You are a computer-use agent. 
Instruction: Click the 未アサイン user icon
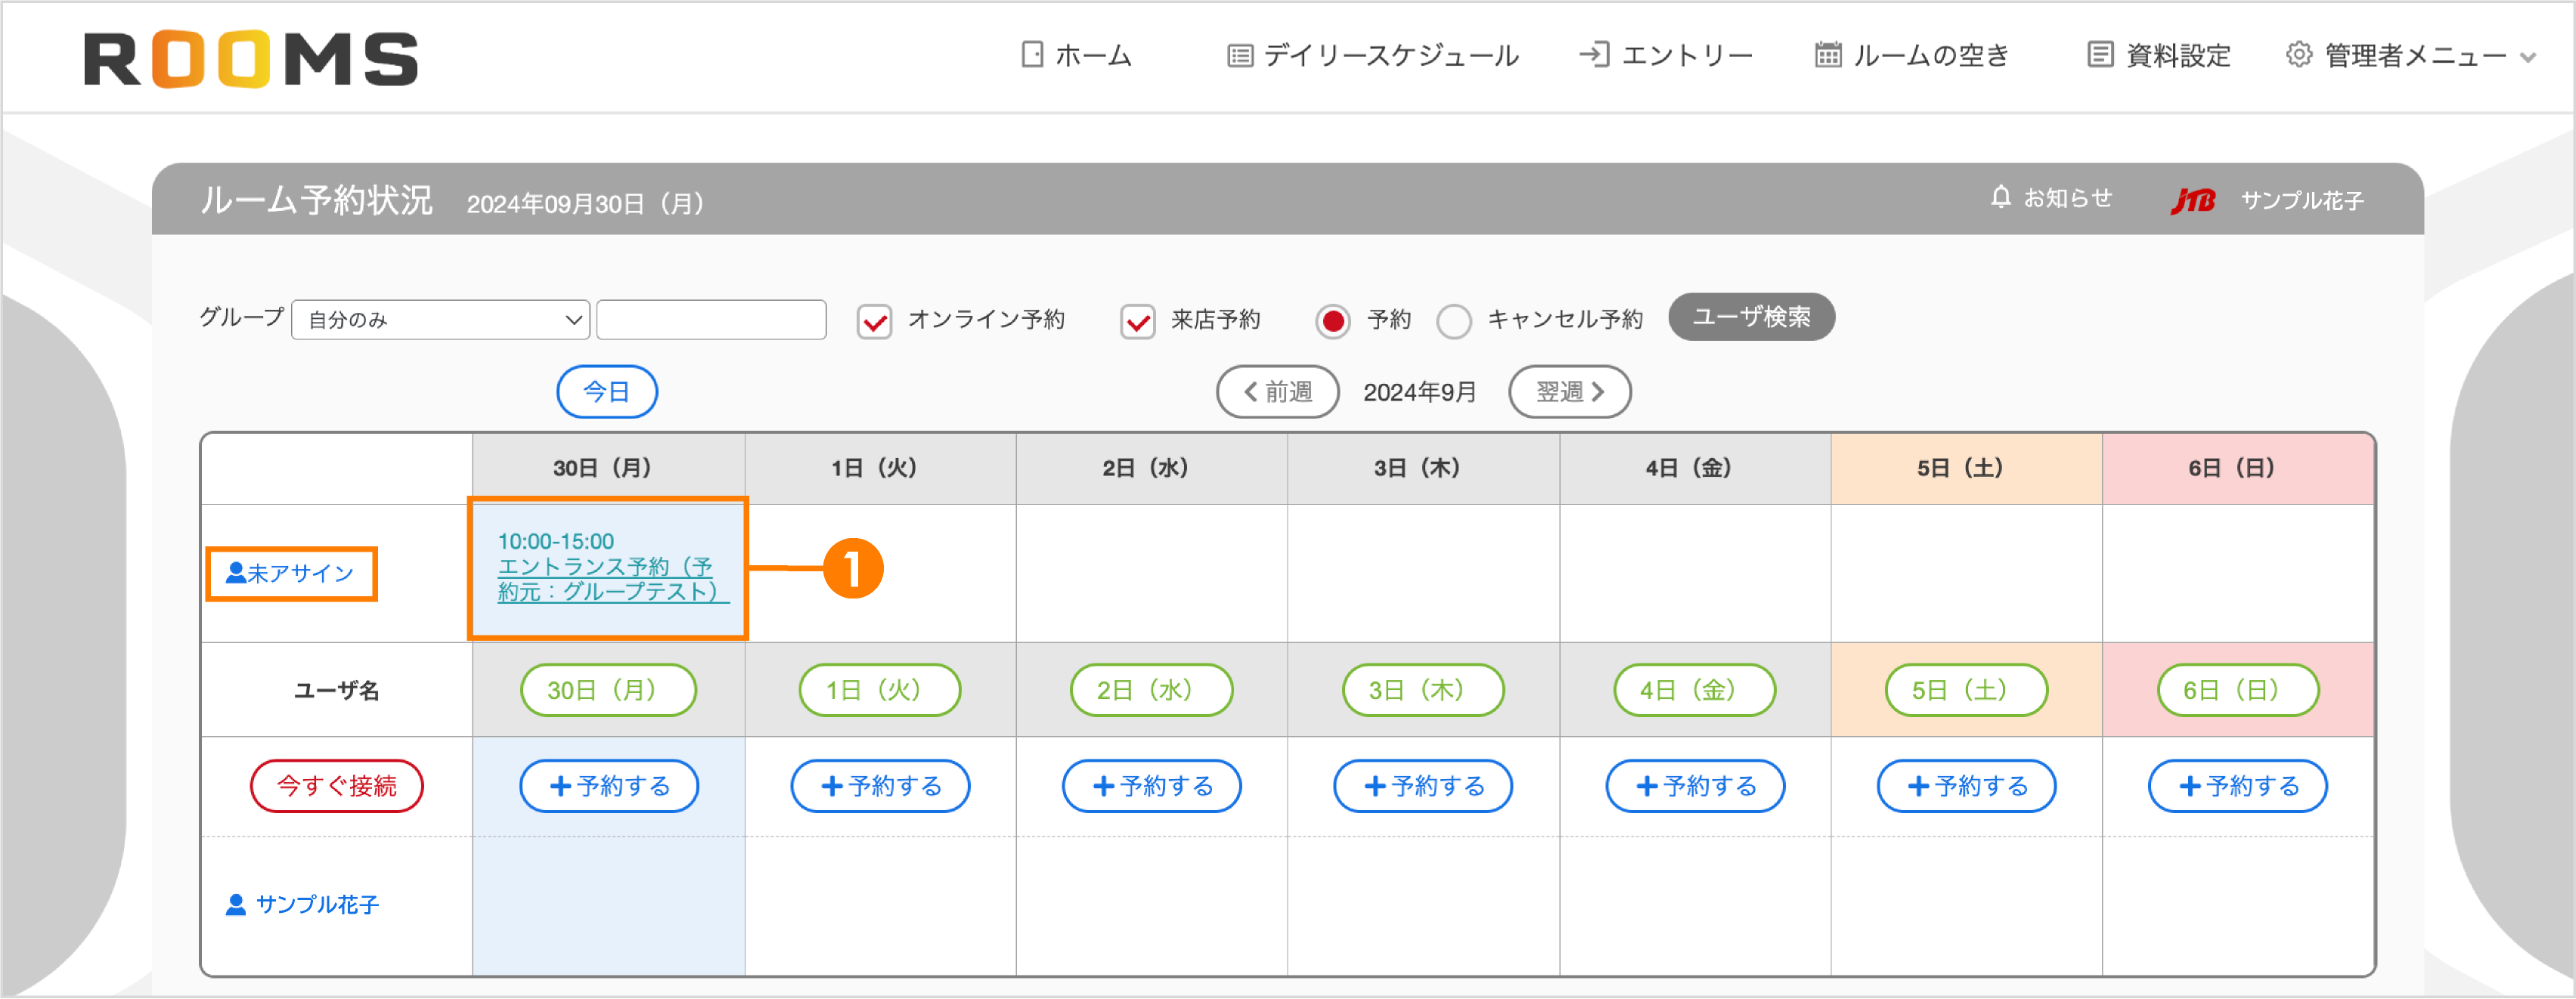(236, 573)
